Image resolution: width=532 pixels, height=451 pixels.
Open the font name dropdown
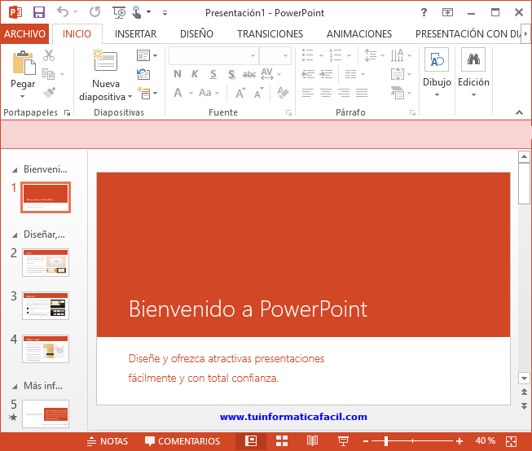click(253, 55)
